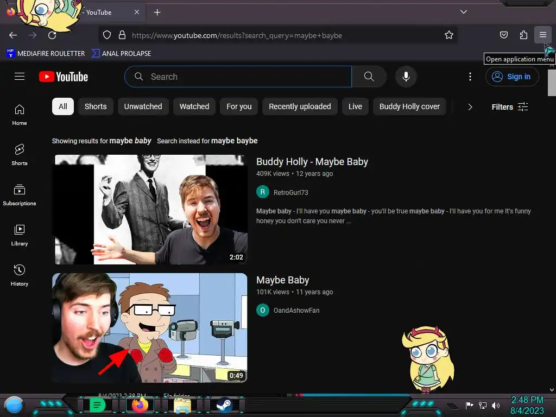556x417 pixels.
Task: Open the volume speaker tray icon
Action: pos(496,405)
